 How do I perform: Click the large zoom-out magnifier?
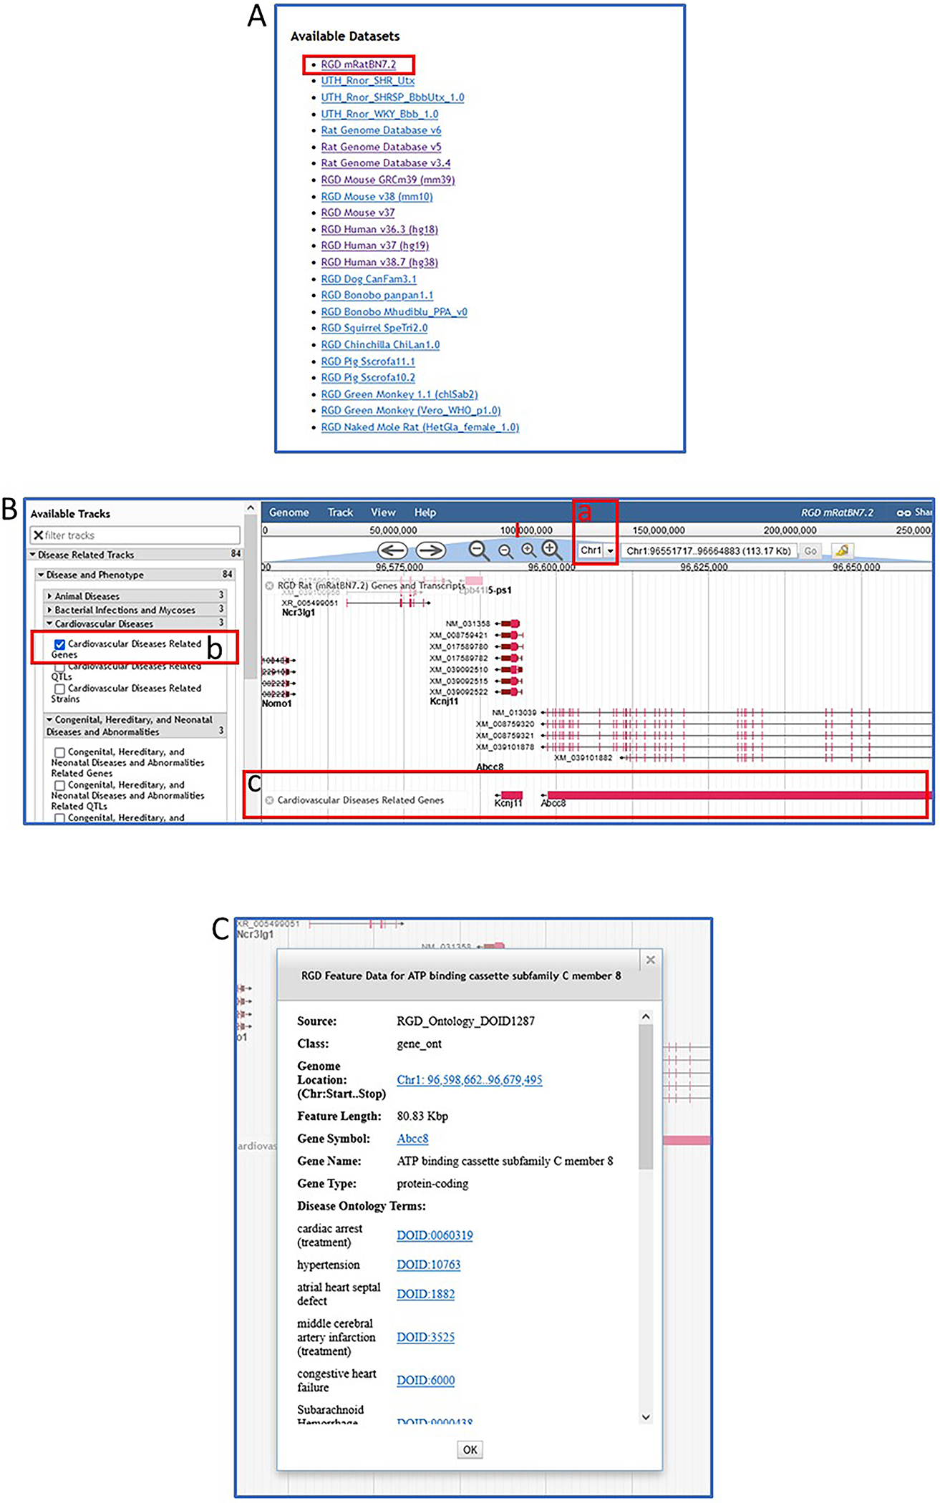pos(478,550)
